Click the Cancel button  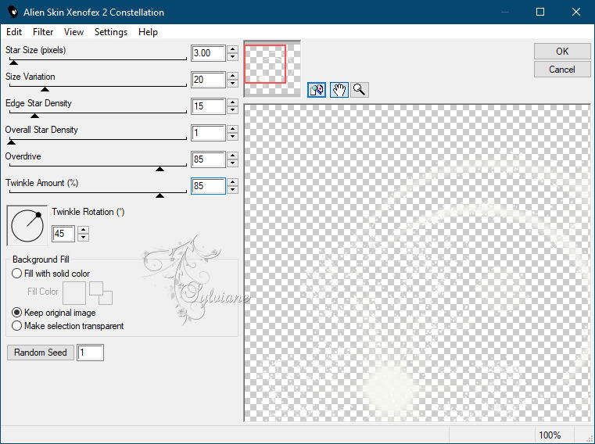click(562, 70)
